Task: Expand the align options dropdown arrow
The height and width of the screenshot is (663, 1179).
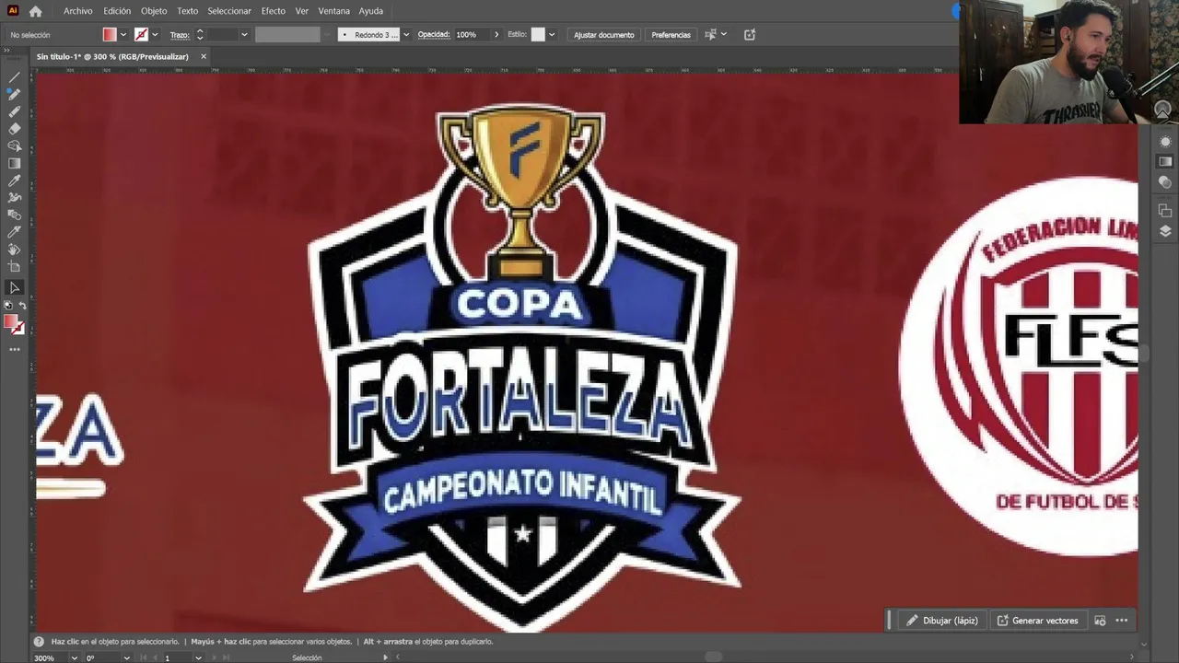Action: point(724,35)
